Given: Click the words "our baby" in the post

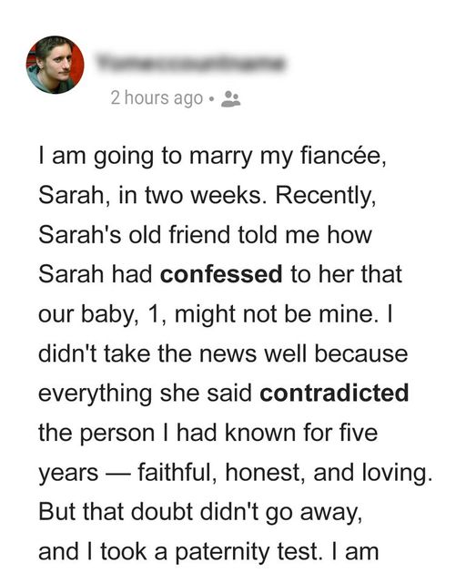Looking at the screenshot, I should click(x=86, y=315).
